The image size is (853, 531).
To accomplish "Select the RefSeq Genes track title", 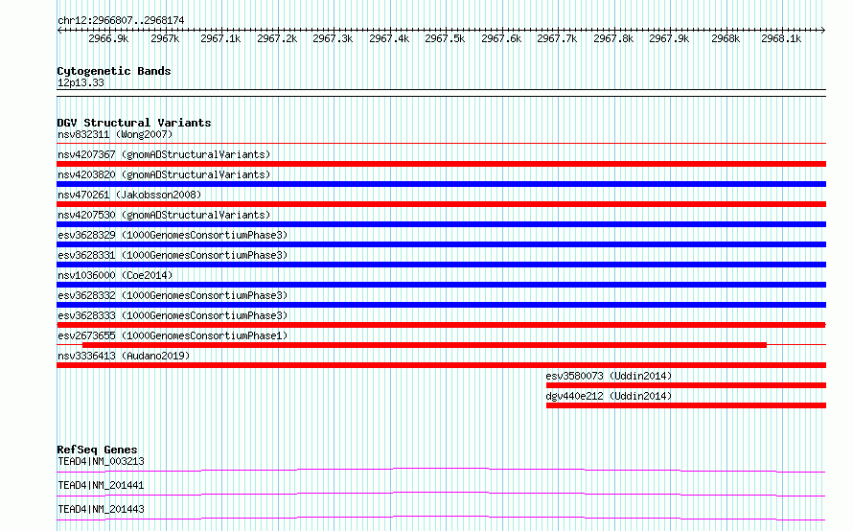I will click(97, 450).
